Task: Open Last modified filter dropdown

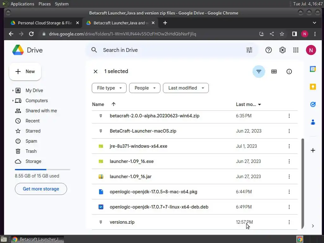Action: point(186,88)
